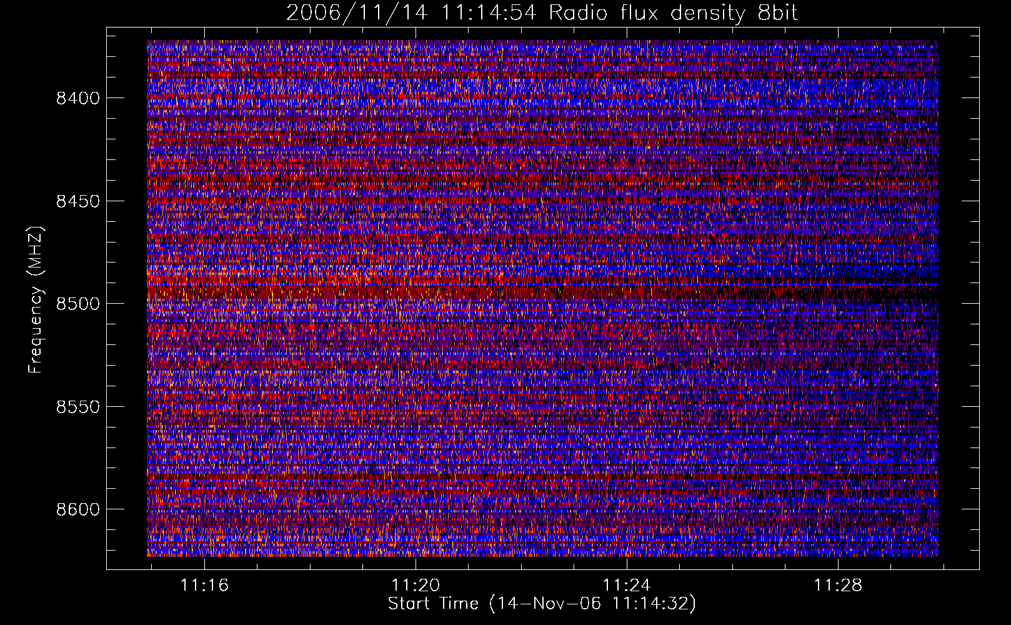Click the 11:20 time axis label

[x=416, y=585]
